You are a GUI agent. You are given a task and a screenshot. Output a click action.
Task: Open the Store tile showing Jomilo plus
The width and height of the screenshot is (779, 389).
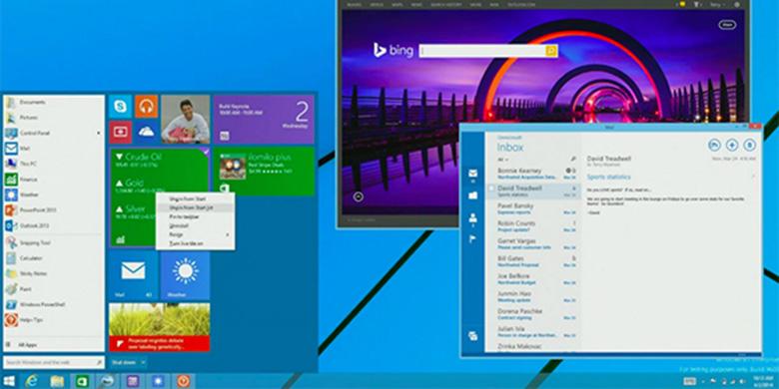264,172
